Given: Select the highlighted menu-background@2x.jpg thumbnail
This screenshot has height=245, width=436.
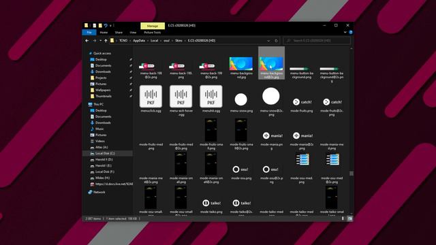Looking at the screenshot, I should point(271,63).
